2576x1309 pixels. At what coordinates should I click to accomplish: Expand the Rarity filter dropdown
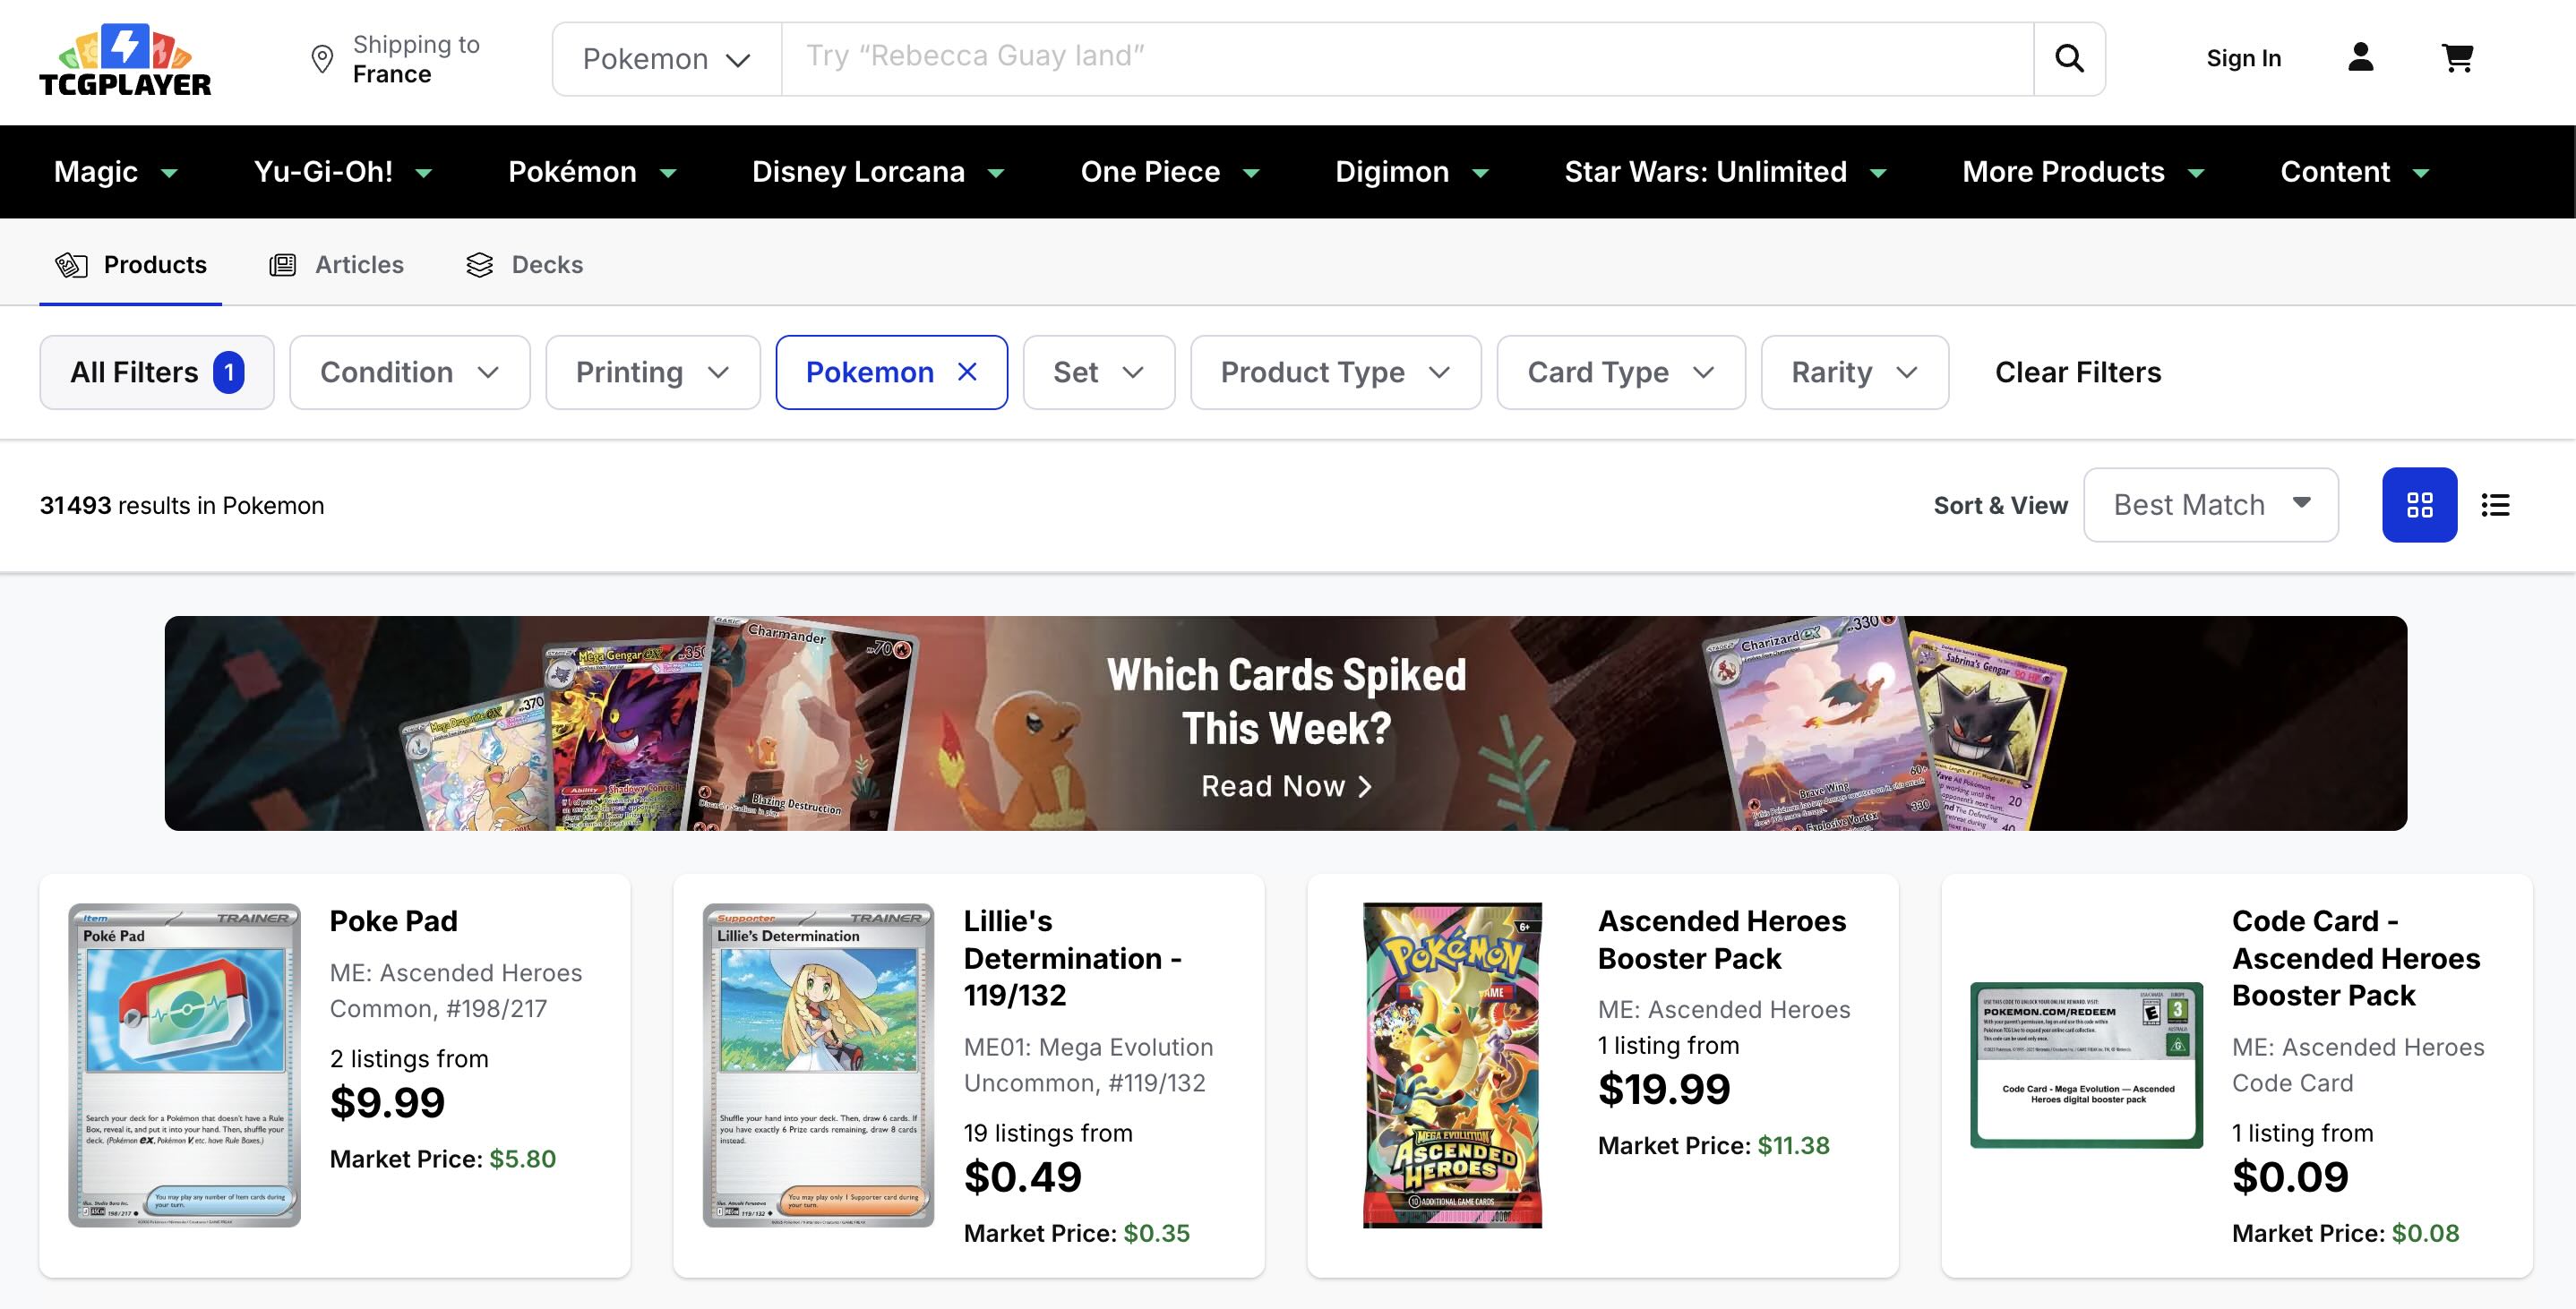[x=1854, y=372]
